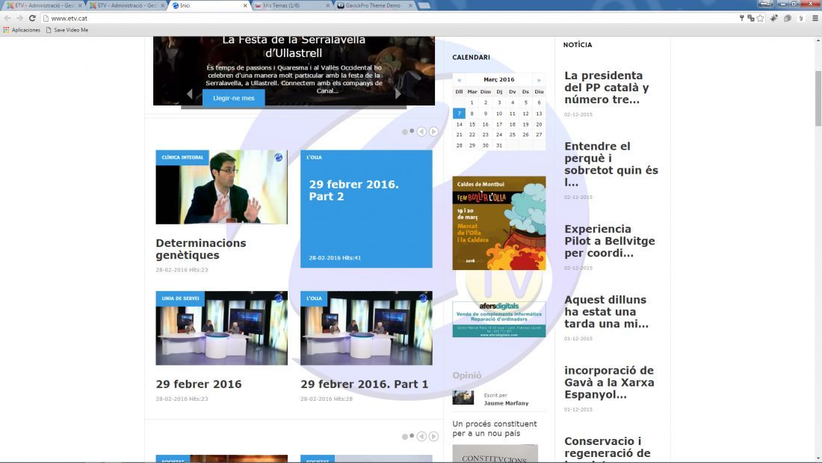Screen dimensions: 822x463
Task: Open the 29 febrer 2016 article title
Action: pos(199,384)
